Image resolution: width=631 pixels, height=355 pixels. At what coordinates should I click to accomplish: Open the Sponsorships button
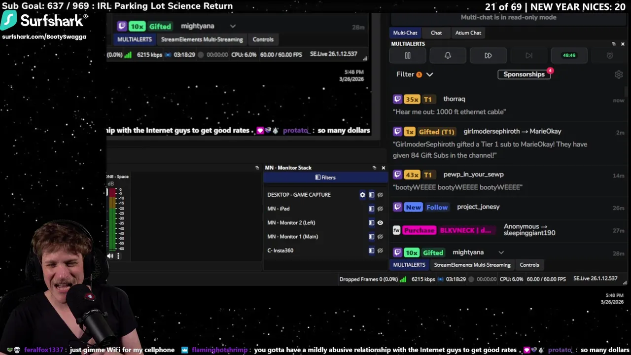(x=524, y=74)
